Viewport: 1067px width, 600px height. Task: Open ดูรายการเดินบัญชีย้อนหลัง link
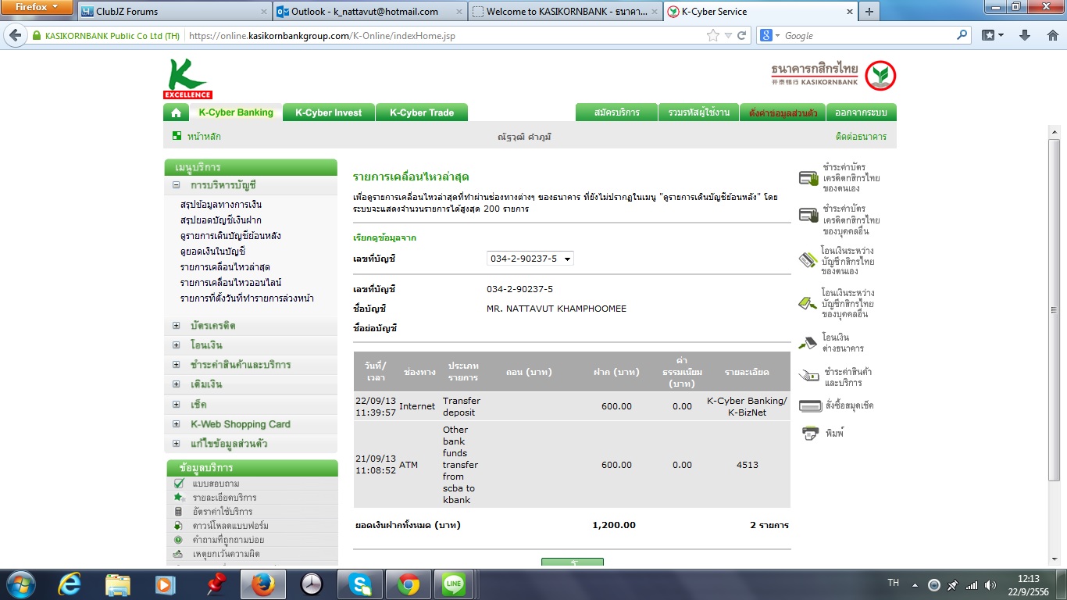click(230, 236)
